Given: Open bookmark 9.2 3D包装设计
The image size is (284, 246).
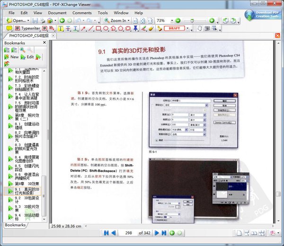Looking at the screenshot, I should coord(27,200).
